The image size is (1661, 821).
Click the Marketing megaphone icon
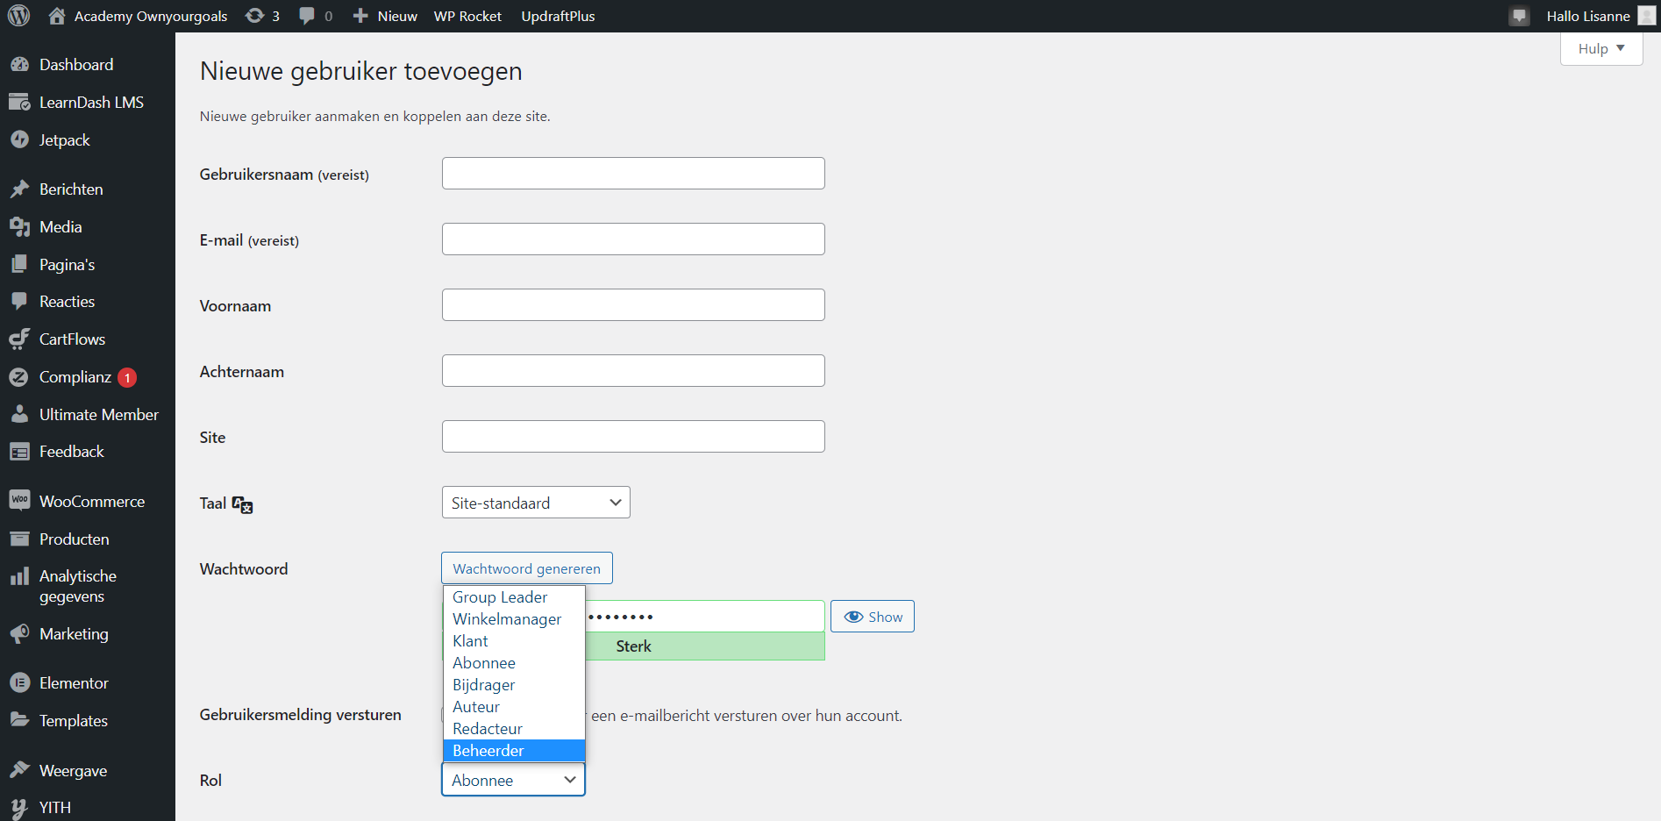click(19, 634)
